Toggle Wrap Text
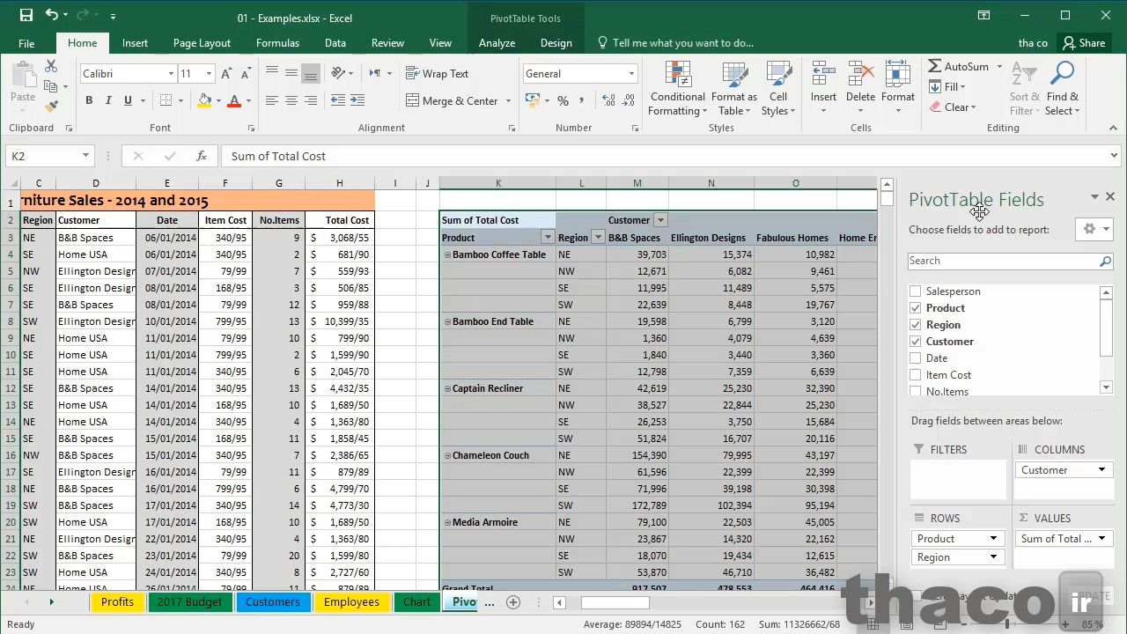 [438, 74]
